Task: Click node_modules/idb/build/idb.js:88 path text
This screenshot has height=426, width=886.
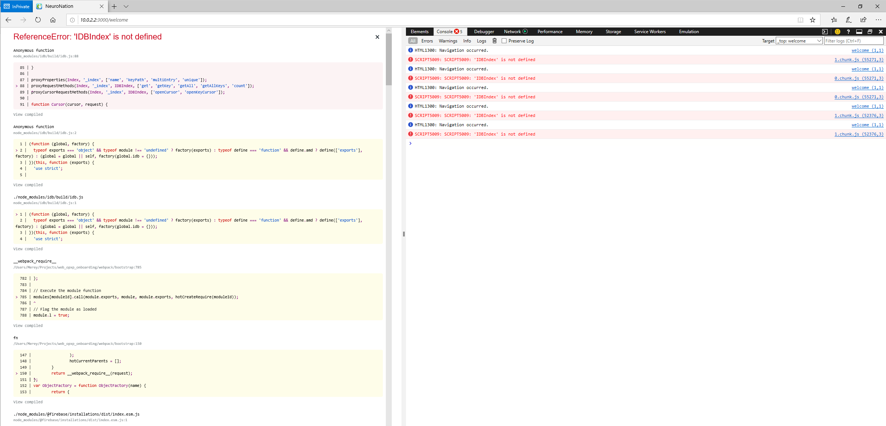Action: pyautogui.click(x=46, y=56)
